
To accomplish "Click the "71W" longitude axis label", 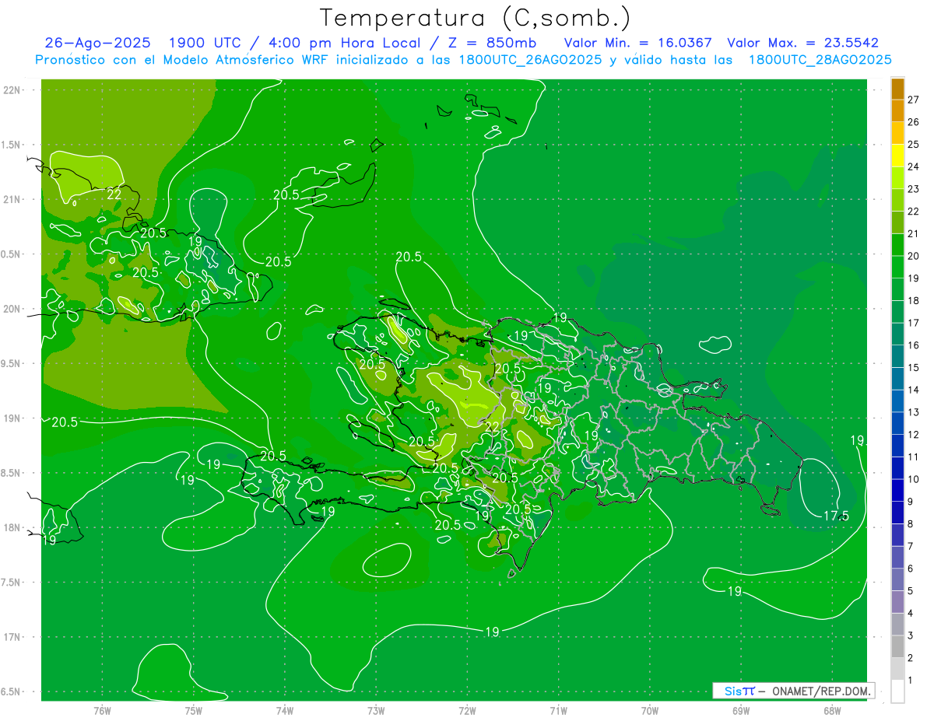I will (558, 711).
